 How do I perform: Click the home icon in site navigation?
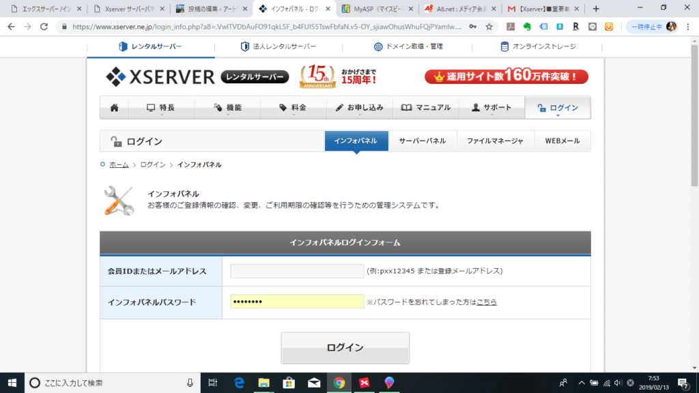pyautogui.click(x=115, y=107)
